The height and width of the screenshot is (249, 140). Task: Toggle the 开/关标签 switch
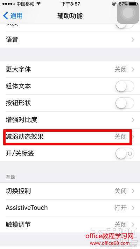coord(125,153)
